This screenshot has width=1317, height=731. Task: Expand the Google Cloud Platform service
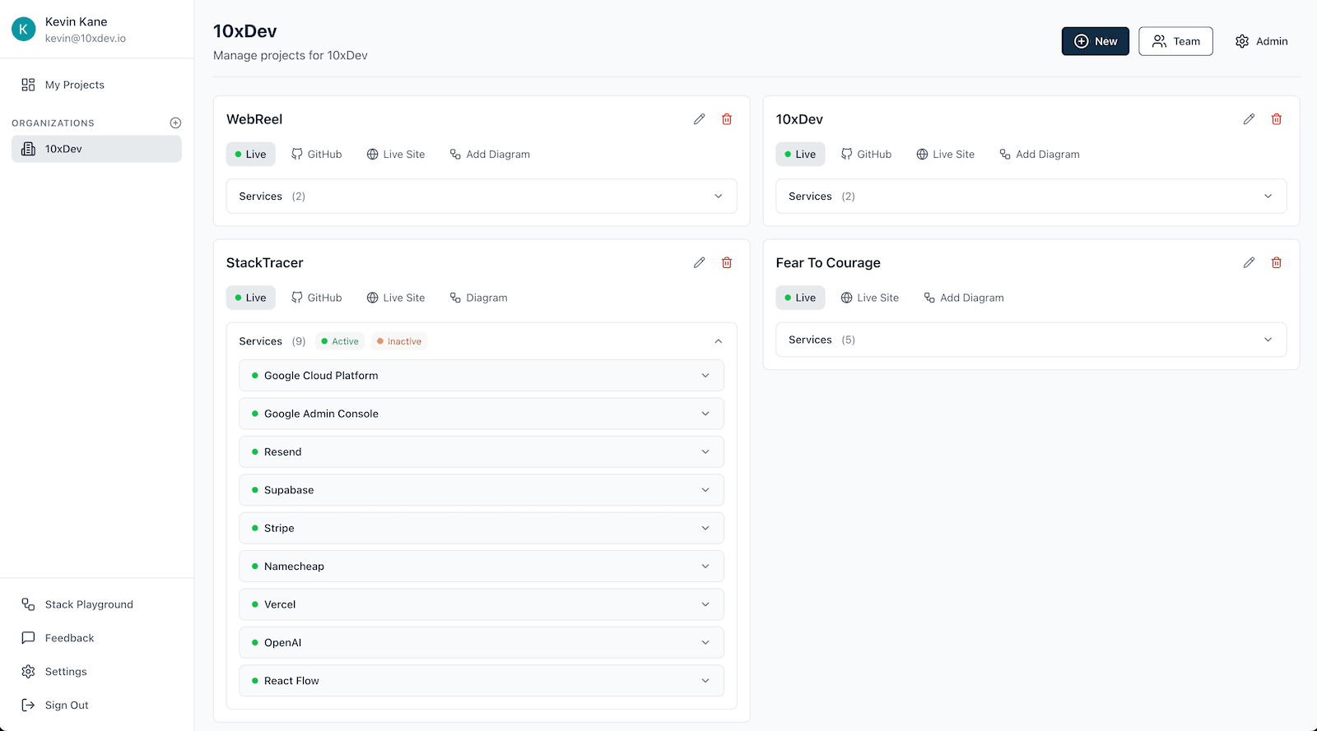pos(482,375)
